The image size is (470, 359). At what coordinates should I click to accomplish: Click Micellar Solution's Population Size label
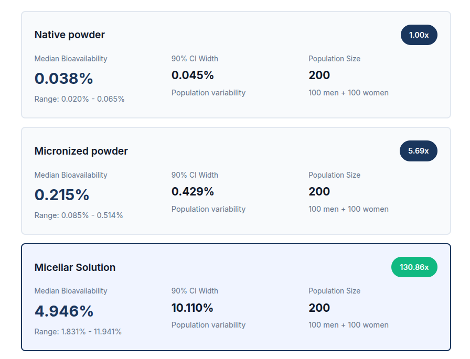pos(334,291)
